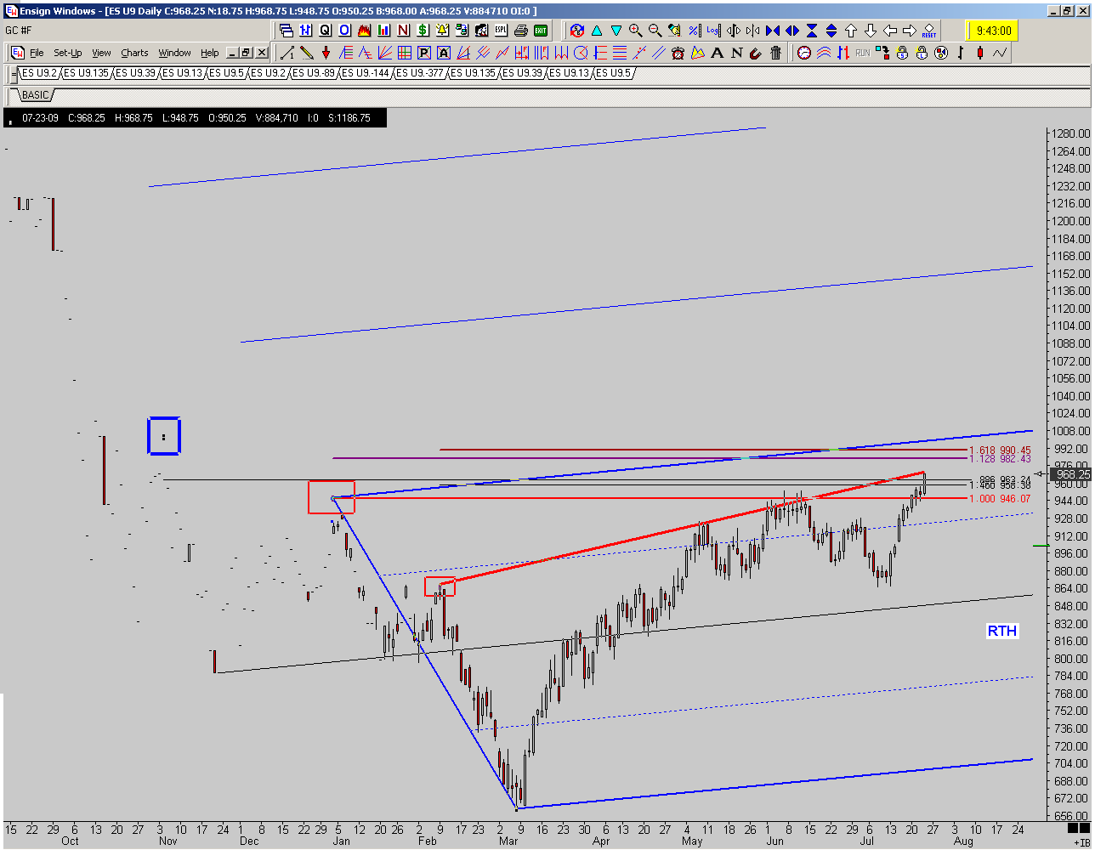Print the chart using printer icon
The width and height of the screenshot is (1095, 850).
tap(521, 31)
